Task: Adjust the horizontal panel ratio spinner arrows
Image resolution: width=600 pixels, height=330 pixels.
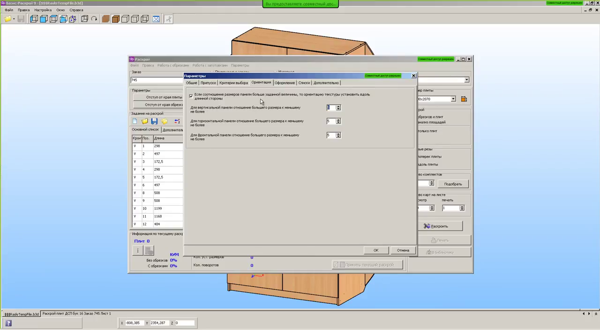Action: pos(338,121)
